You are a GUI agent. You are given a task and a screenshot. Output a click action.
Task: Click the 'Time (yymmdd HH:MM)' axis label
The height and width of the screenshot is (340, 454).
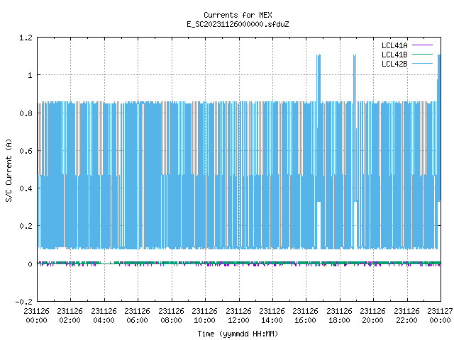point(238,334)
